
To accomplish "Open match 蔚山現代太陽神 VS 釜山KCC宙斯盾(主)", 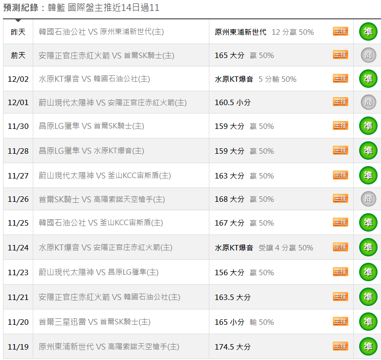I will 105,176.
